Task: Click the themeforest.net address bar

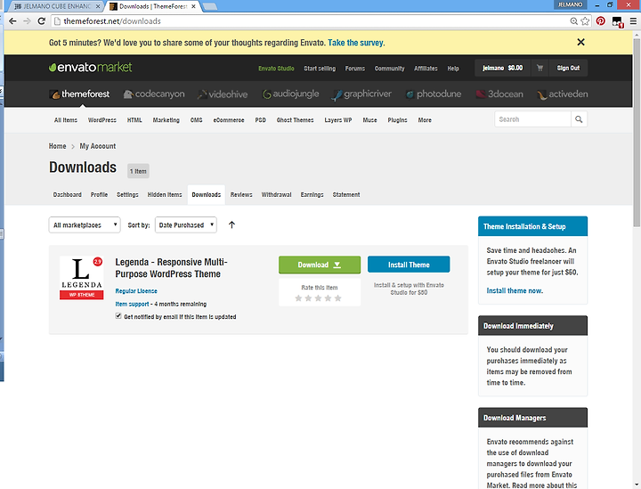Action: click(x=311, y=21)
